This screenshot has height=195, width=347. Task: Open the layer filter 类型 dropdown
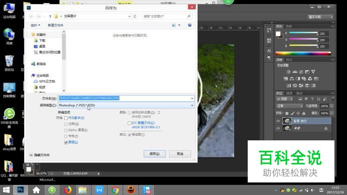(285, 99)
